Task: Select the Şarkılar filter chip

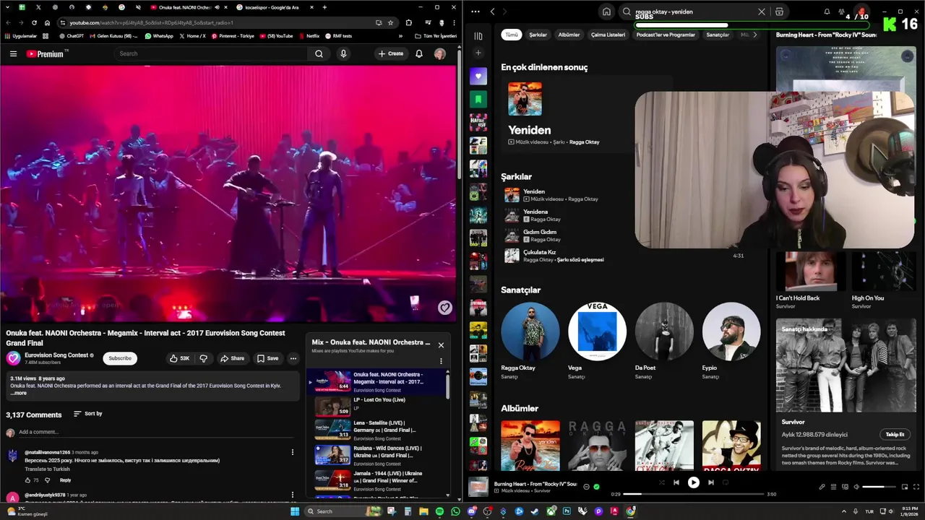Action: point(538,35)
